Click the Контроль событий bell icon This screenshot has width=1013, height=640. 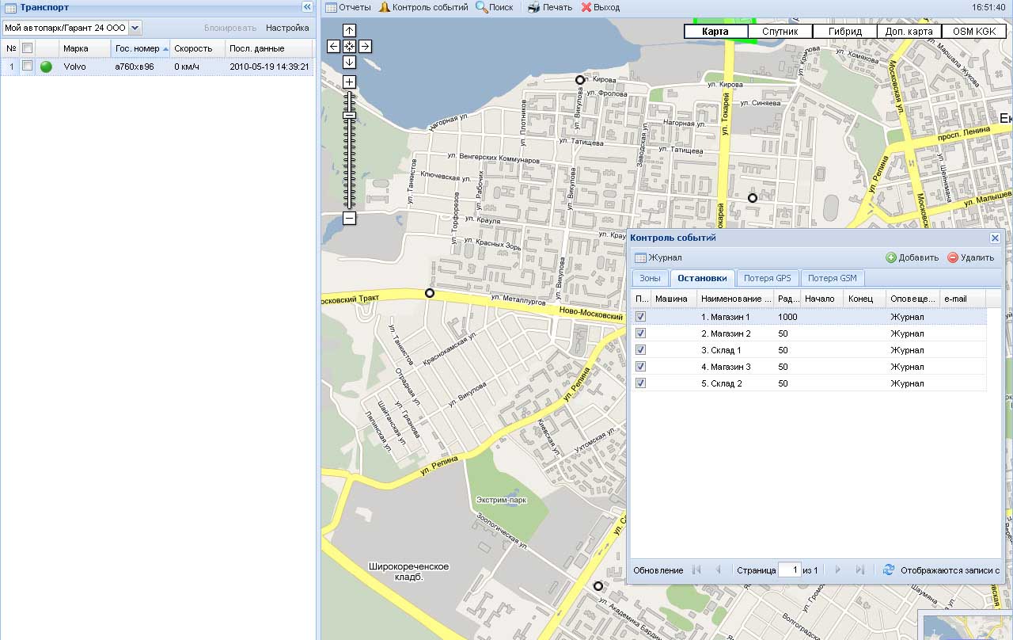pyautogui.click(x=385, y=7)
